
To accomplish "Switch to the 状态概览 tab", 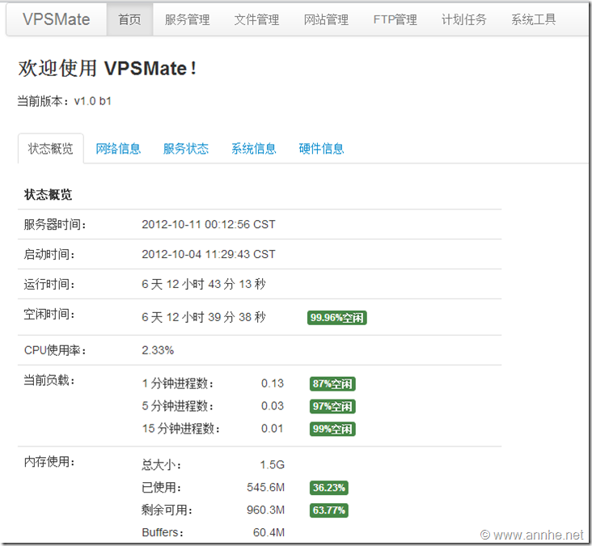I will [50, 149].
